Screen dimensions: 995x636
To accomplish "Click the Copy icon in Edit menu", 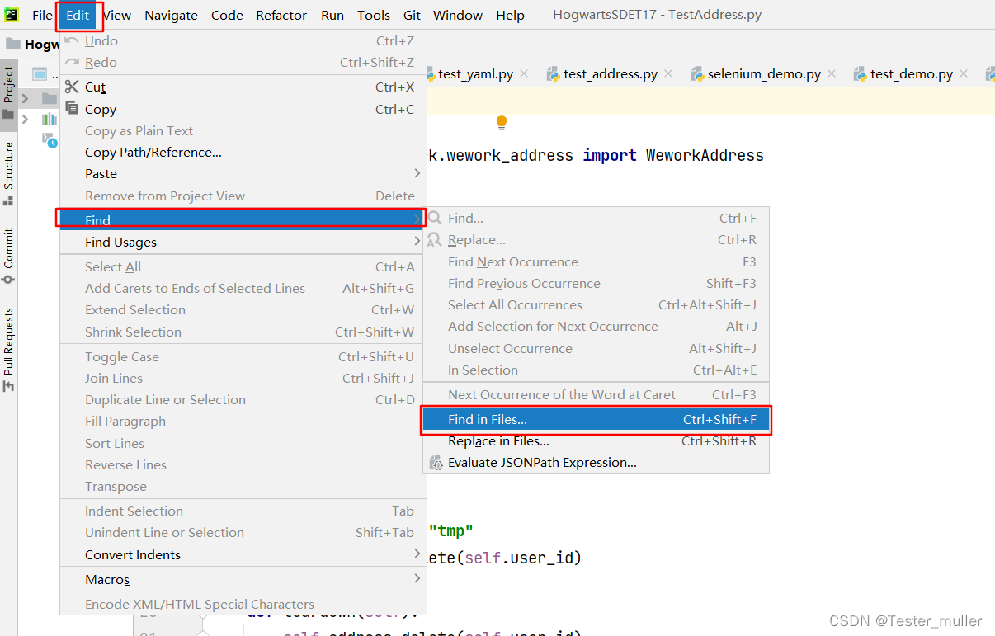I will tap(72, 109).
